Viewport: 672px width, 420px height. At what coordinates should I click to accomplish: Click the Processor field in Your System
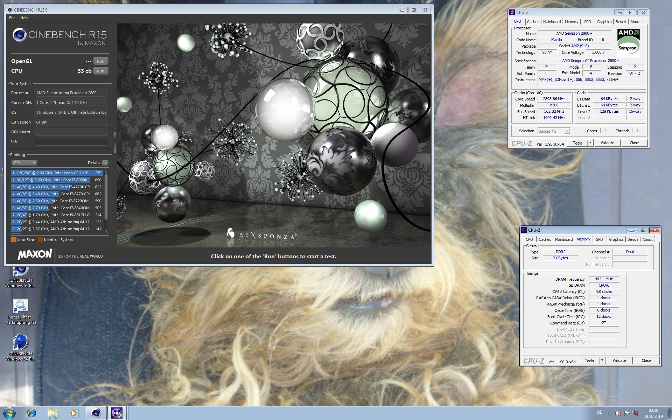(x=71, y=93)
